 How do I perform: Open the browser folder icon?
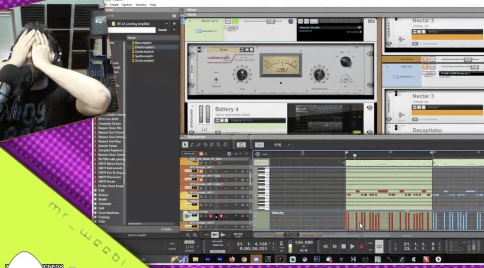[x=174, y=16]
